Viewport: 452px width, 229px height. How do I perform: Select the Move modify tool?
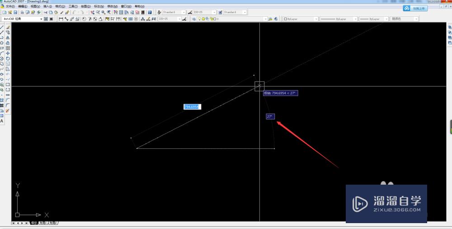(8, 53)
